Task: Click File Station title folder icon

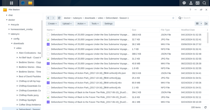Action: click(x=5, y=10)
